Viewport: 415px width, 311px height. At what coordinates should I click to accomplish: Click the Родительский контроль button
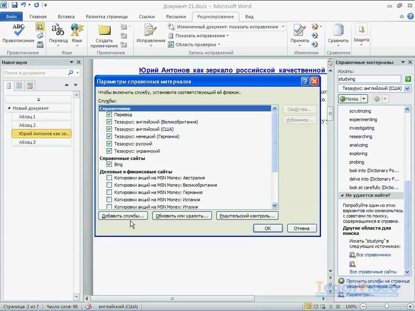pos(247,216)
